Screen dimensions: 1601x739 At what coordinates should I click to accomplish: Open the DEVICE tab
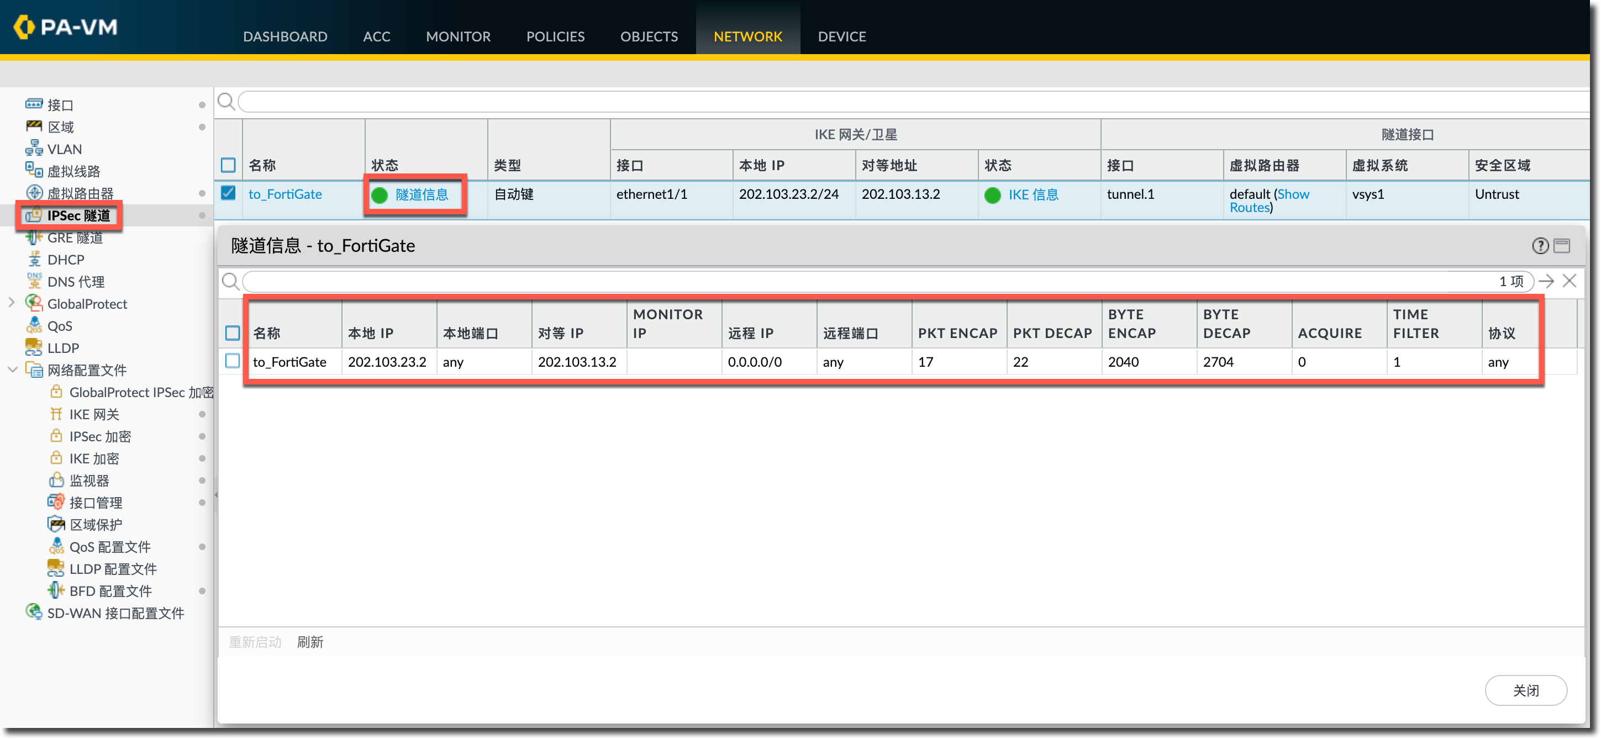pos(841,36)
